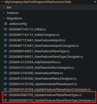
Task: Open 20260408140631_NewFeaturePlaneType.cs
Action: tap(39, 51)
